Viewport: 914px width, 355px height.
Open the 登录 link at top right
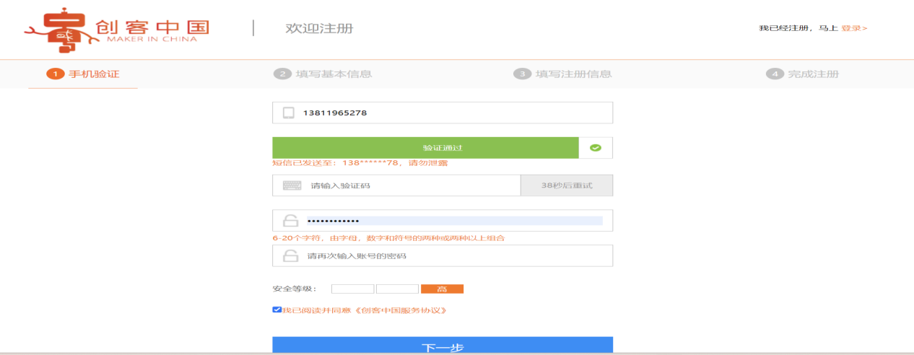(x=854, y=28)
